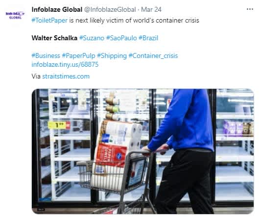Open the shopping cart photo attachment
Viewport: 260px width, 217px height.
143,151
